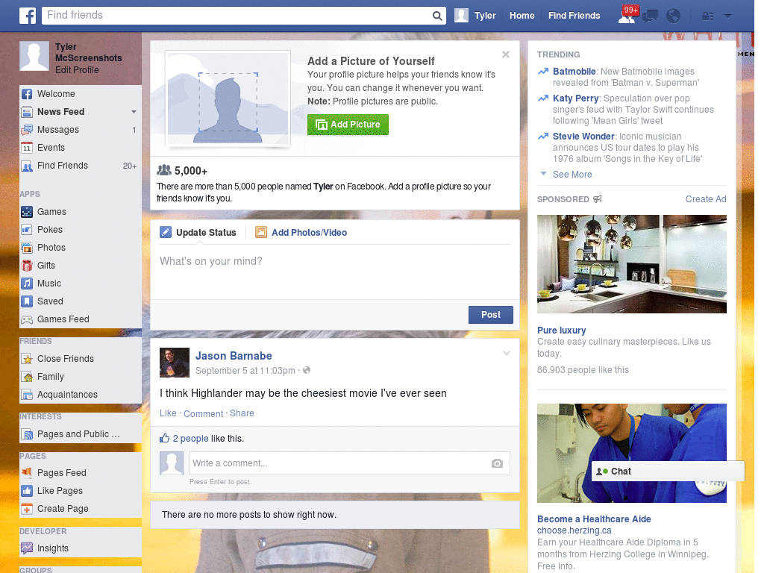Click the blue Post button
Image resolution: width=764 pixels, height=573 pixels.
[x=491, y=315]
